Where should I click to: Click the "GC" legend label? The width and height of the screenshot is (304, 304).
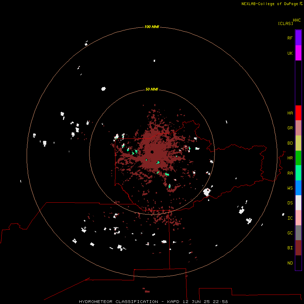[290, 233]
